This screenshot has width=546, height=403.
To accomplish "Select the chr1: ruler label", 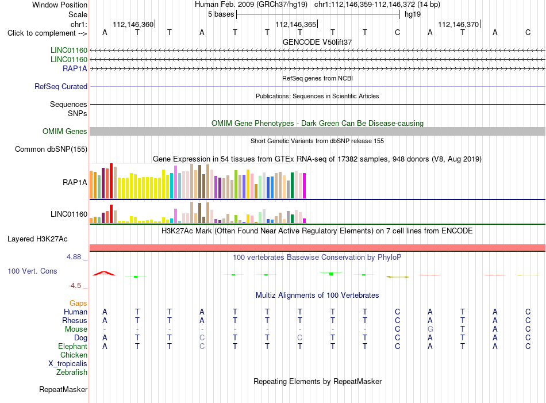I will [x=79, y=24].
